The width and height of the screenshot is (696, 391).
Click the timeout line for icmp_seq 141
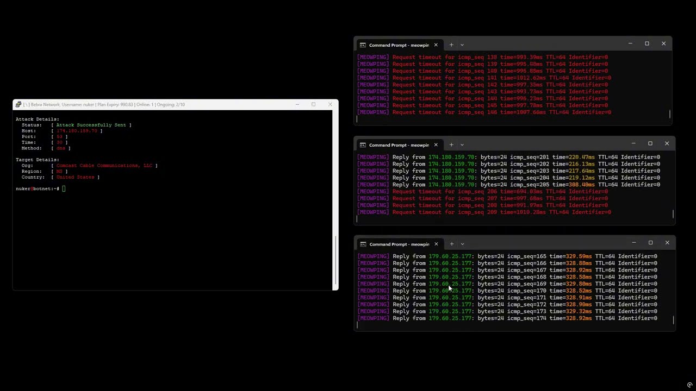(x=484, y=78)
